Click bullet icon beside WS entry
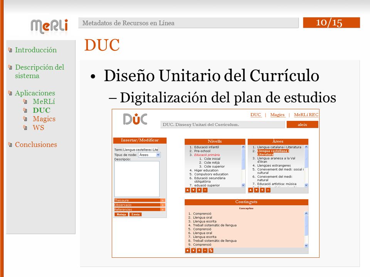 (x=25, y=128)
